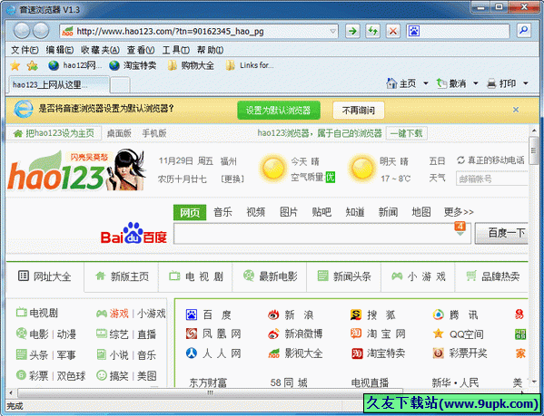This screenshot has width=544, height=416.
Task: Click the red X stop loading icon
Action: 392,32
